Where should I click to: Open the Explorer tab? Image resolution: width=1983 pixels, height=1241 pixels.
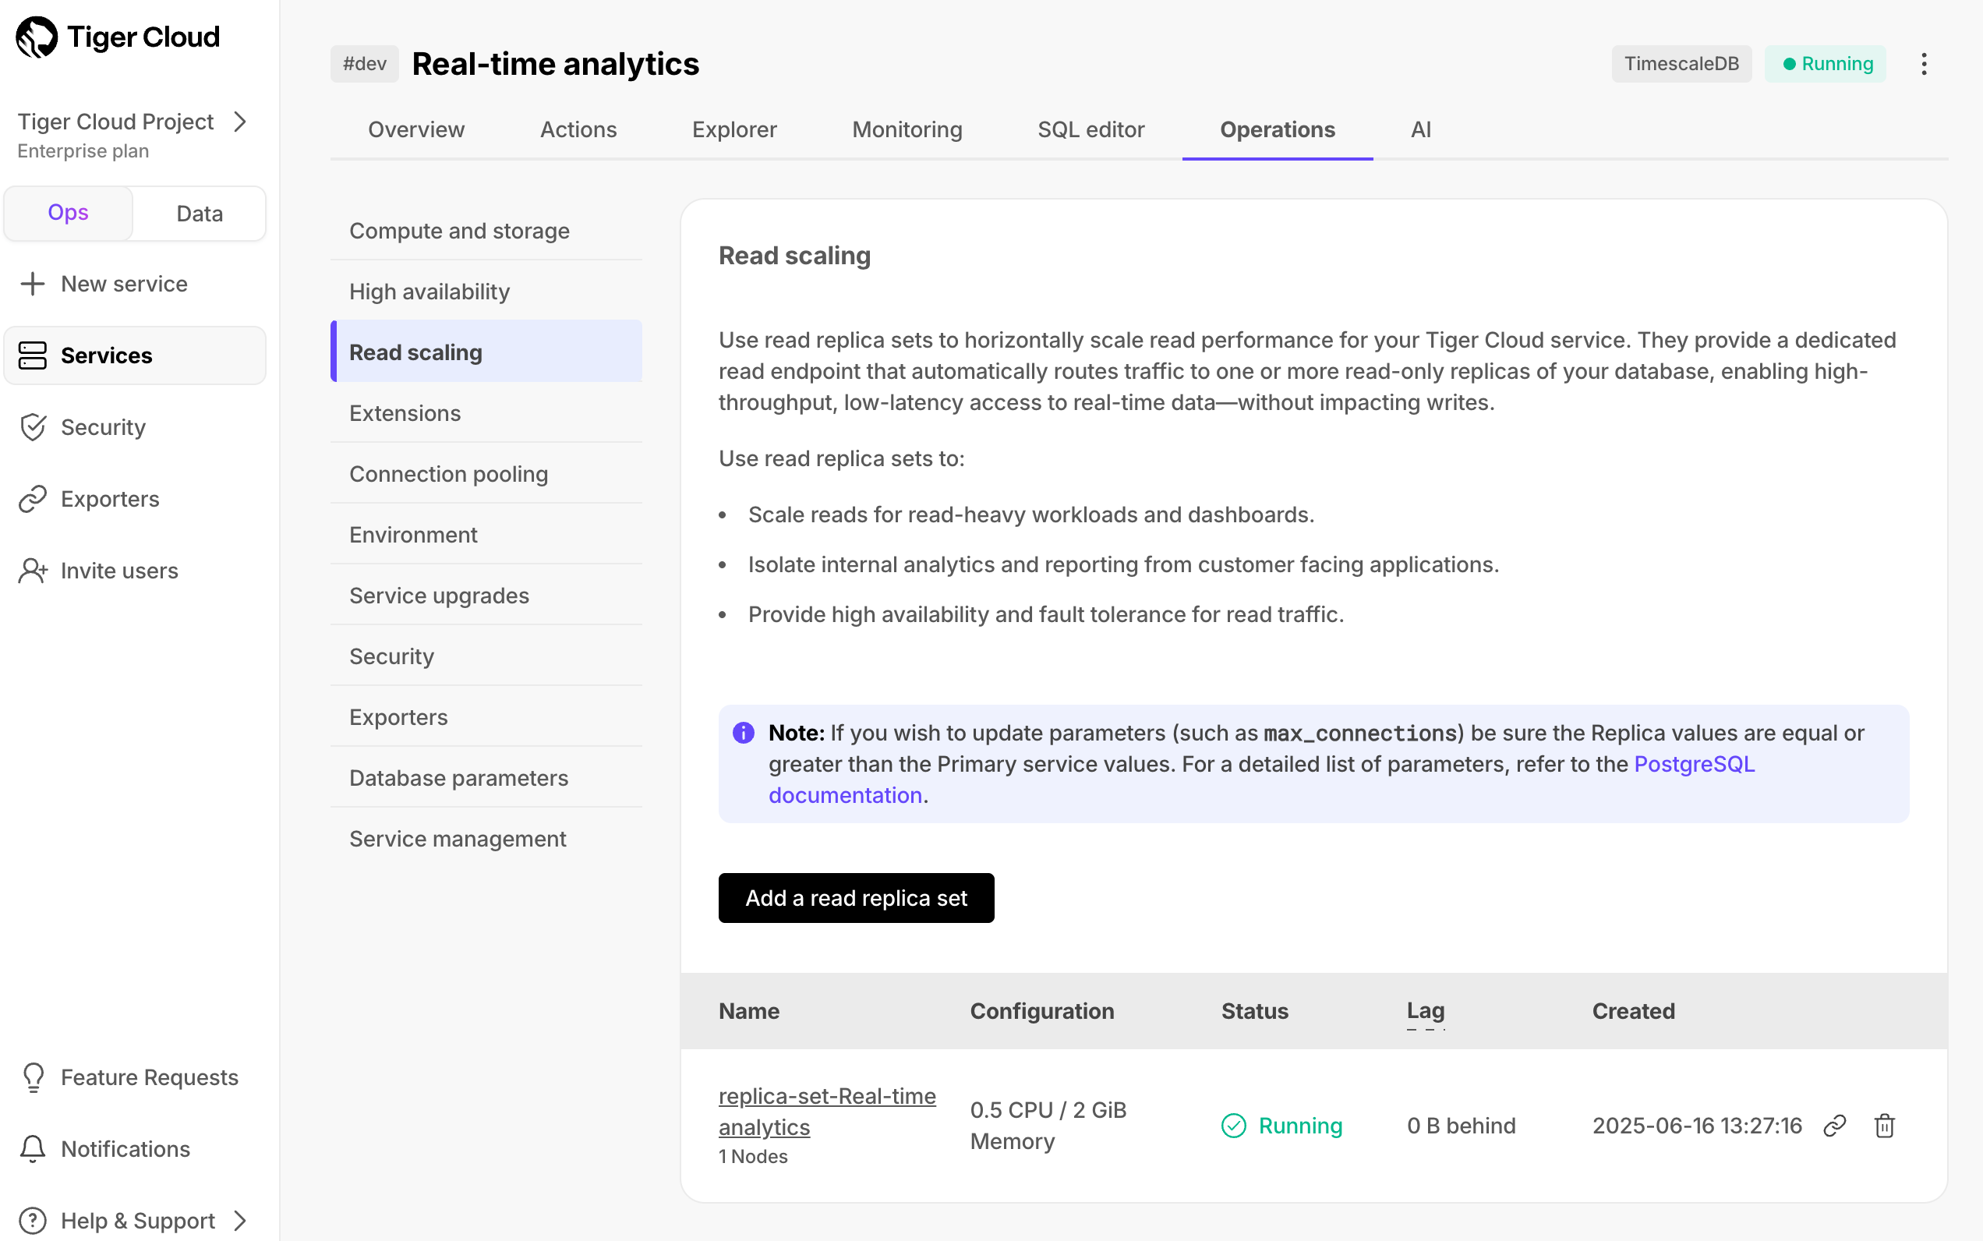pyautogui.click(x=733, y=129)
